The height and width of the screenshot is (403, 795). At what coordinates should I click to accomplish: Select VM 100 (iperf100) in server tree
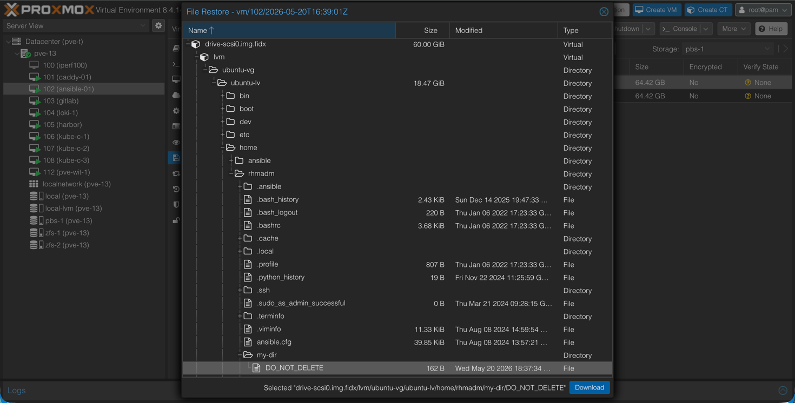click(84, 65)
